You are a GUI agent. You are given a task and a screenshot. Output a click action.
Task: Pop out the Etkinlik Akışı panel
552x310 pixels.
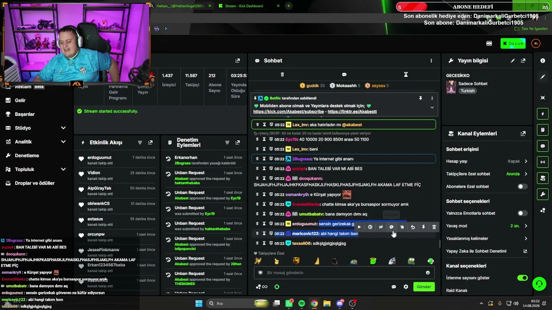click(x=150, y=143)
